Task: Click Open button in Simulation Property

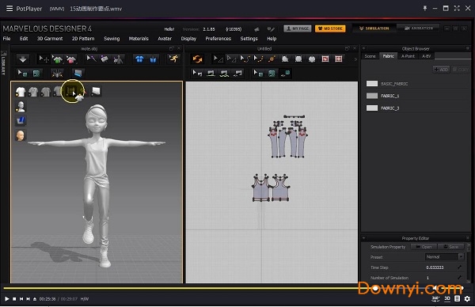Action: click(424, 247)
